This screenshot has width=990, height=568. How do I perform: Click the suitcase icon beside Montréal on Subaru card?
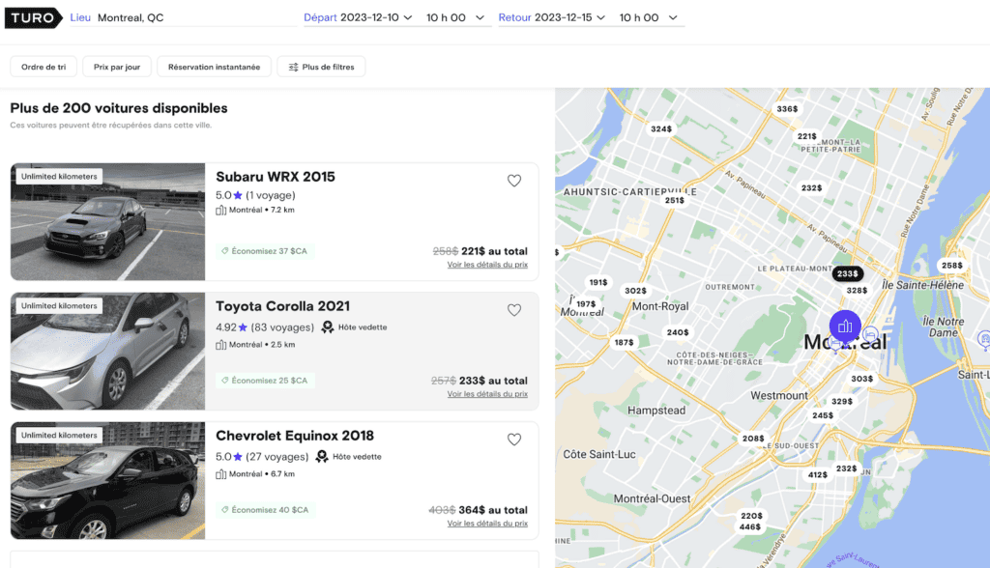(x=219, y=210)
